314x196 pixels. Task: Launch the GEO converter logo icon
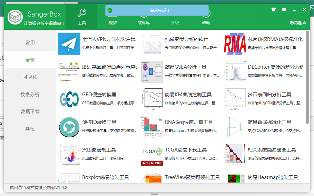pos(69,99)
